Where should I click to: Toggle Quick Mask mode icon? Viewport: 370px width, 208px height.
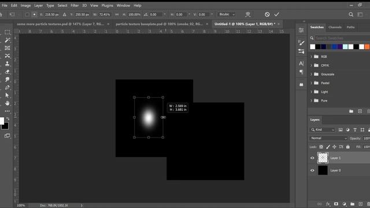tap(8, 136)
